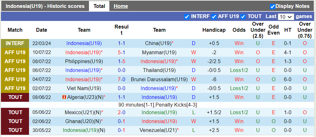Uncheck the INTERF filter checkbox
This screenshot has width=316, height=137.
(x=187, y=16)
